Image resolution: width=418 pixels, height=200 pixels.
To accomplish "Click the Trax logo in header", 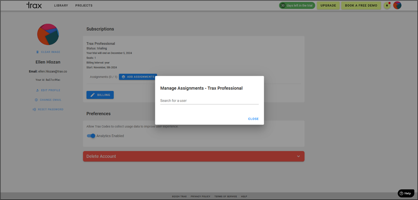I will 34,5.
